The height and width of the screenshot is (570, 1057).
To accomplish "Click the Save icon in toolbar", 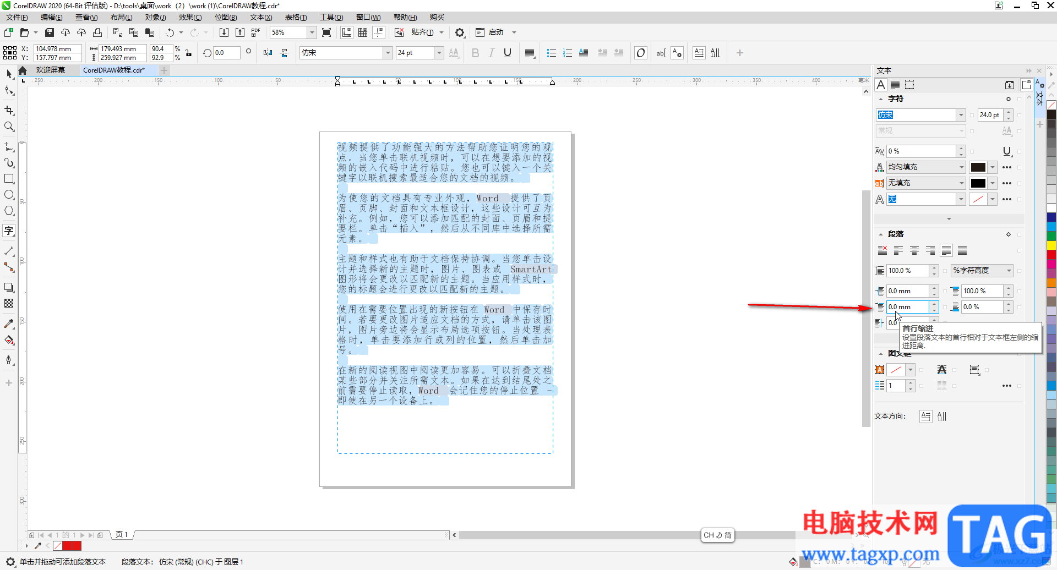I will (x=50, y=32).
